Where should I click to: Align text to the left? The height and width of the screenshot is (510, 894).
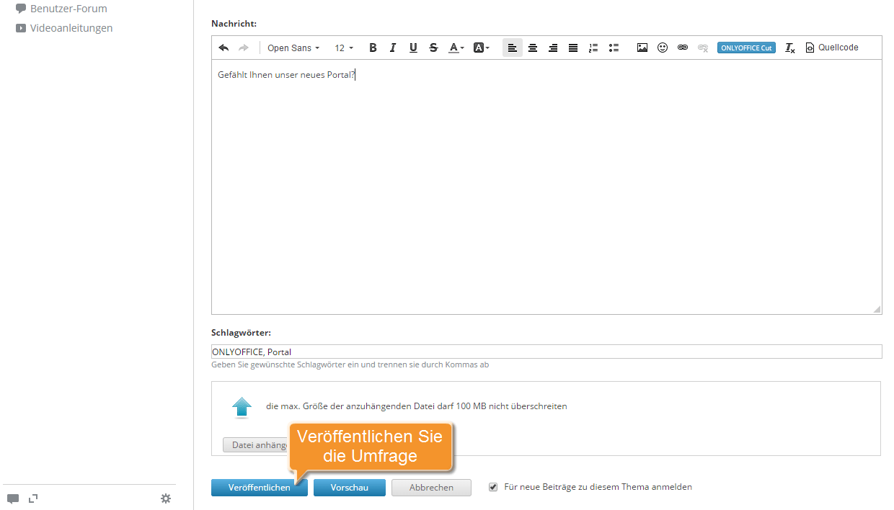(x=513, y=48)
